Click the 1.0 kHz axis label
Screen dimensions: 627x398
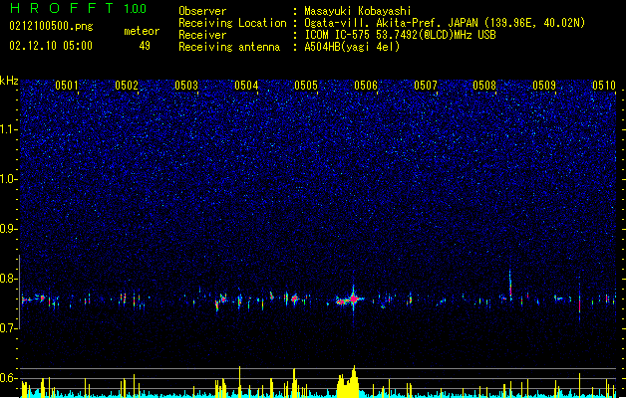(x=9, y=179)
